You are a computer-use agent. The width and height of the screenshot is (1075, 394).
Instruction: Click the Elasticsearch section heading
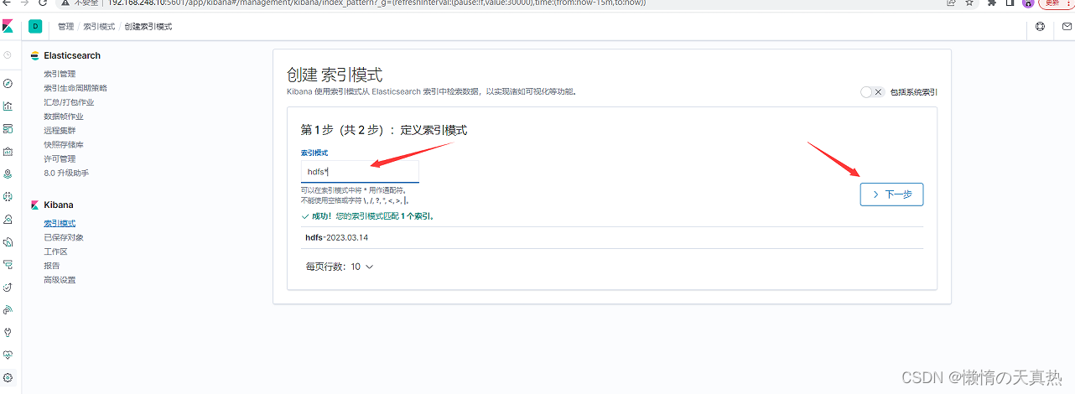pyautogui.click(x=71, y=55)
